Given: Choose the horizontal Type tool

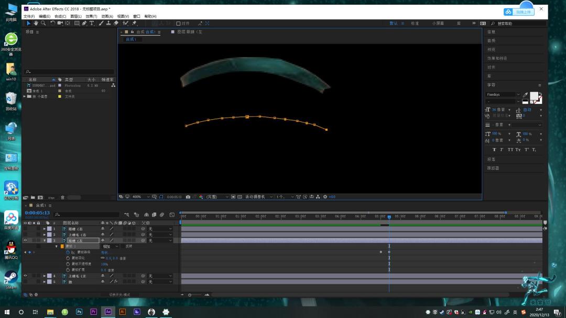Looking at the screenshot, I should coord(92,23).
